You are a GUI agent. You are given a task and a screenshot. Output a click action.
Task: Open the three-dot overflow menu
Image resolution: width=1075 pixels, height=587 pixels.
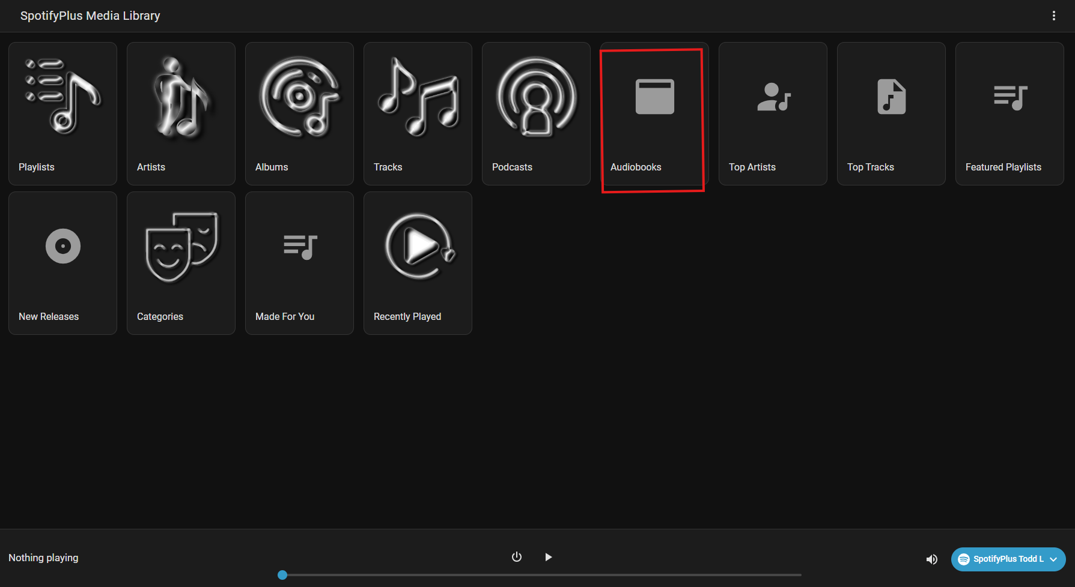tap(1053, 16)
